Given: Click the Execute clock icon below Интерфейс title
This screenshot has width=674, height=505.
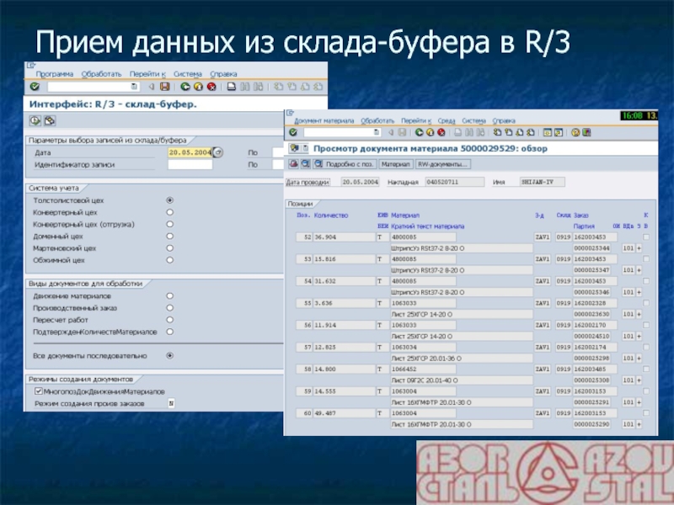Looking at the screenshot, I should [x=35, y=120].
